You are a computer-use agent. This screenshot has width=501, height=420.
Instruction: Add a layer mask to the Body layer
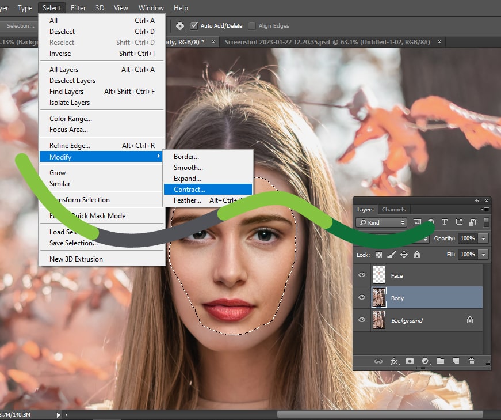[410, 361]
